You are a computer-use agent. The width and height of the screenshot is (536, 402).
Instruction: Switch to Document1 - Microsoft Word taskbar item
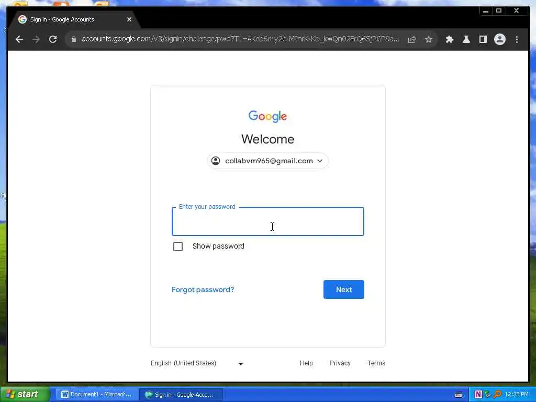click(x=97, y=395)
